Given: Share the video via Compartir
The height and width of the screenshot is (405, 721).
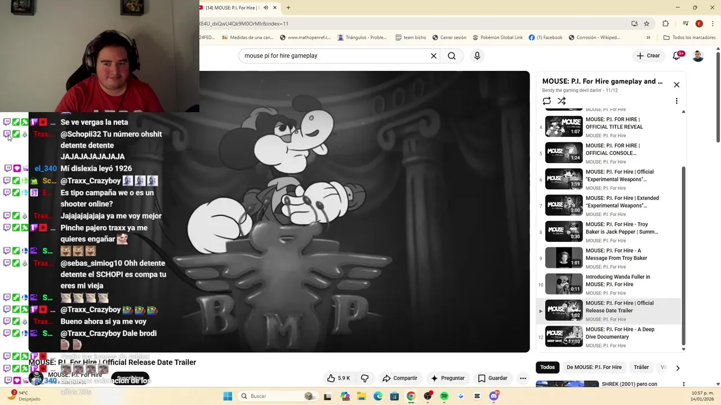Looking at the screenshot, I should click(399, 378).
